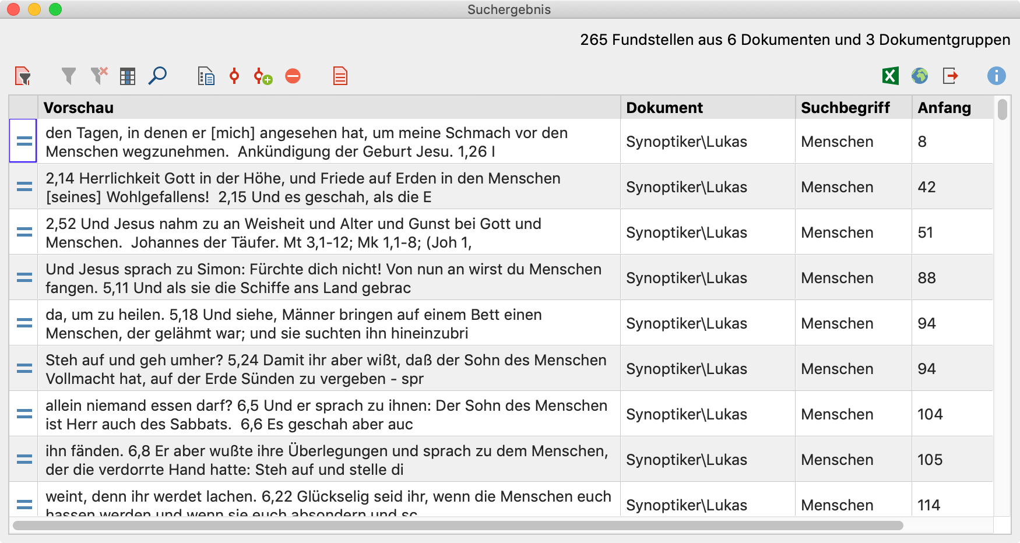This screenshot has height=543, width=1020.
Task: Click the magnifying glass search icon
Action: [157, 76]
